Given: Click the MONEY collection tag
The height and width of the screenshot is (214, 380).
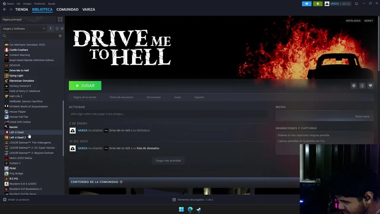Looking at the screenshot, I should pos(369,21).
